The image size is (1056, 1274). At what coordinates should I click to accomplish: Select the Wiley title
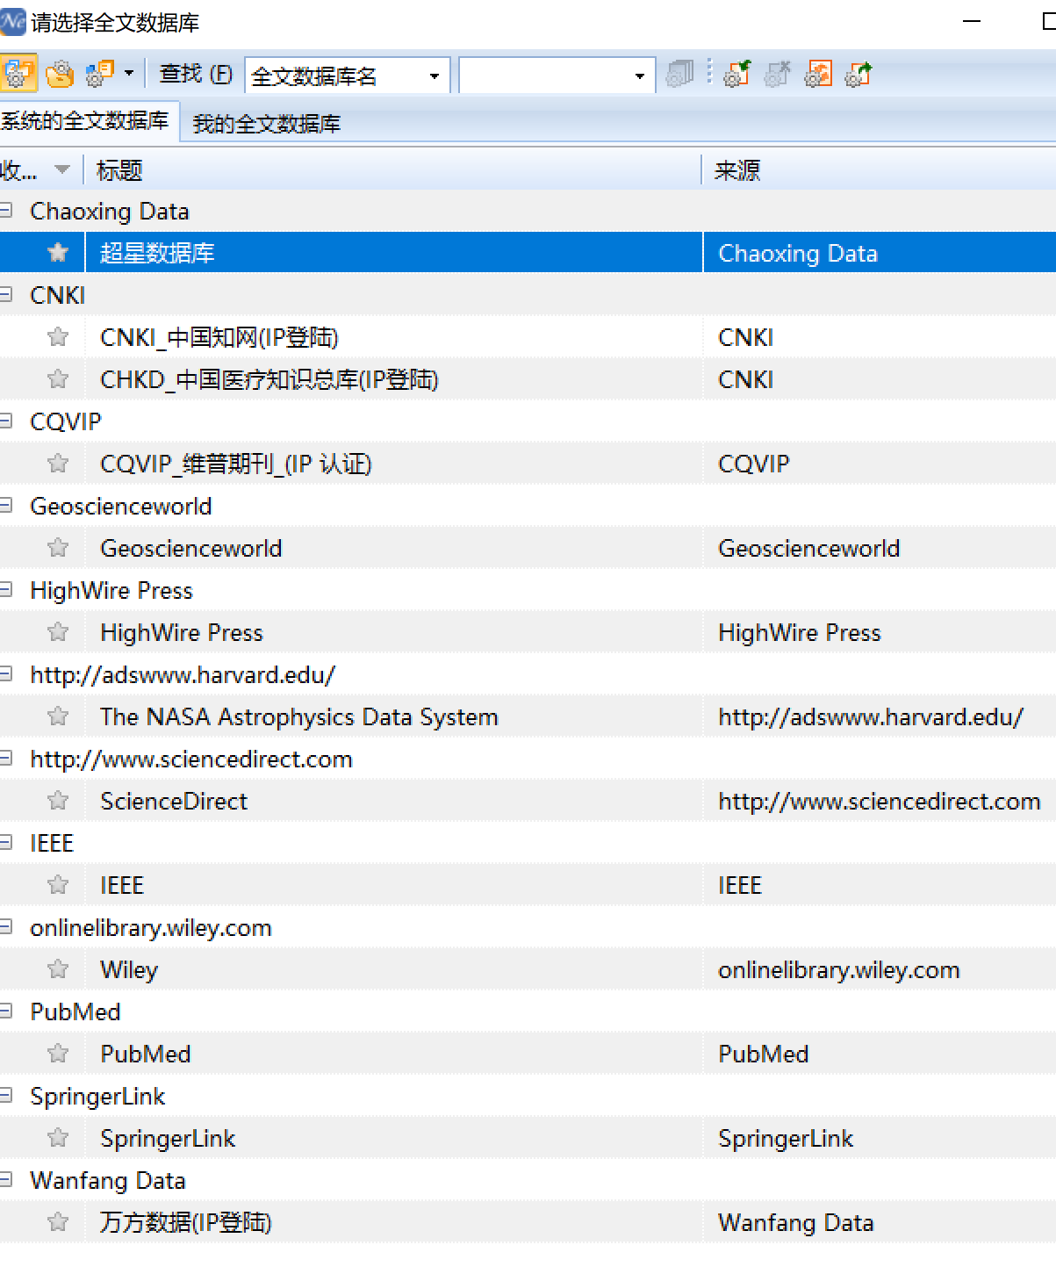(x=129, y=969)
